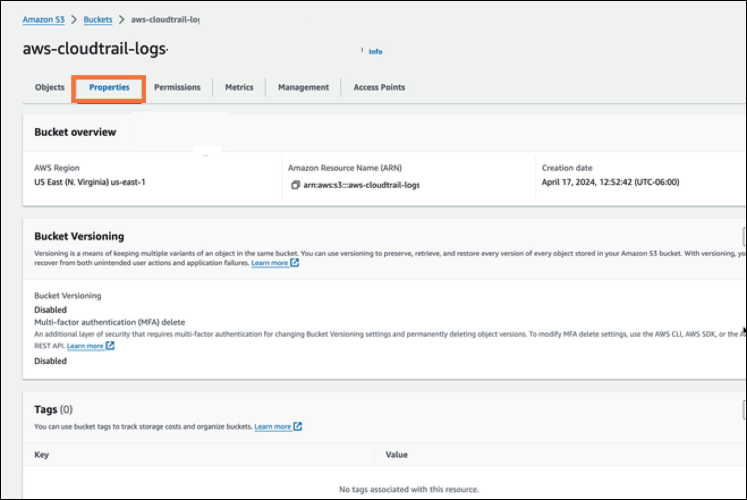Screen dimensions: 747x500
Task: Click the Creation date label
Action: [567, 168]
